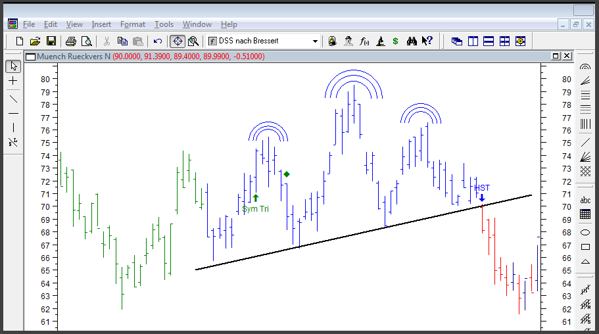Screen dimensions: 599x334
Task: Click the Muench Rueckvers N chart title
Action: coord(74,57)
